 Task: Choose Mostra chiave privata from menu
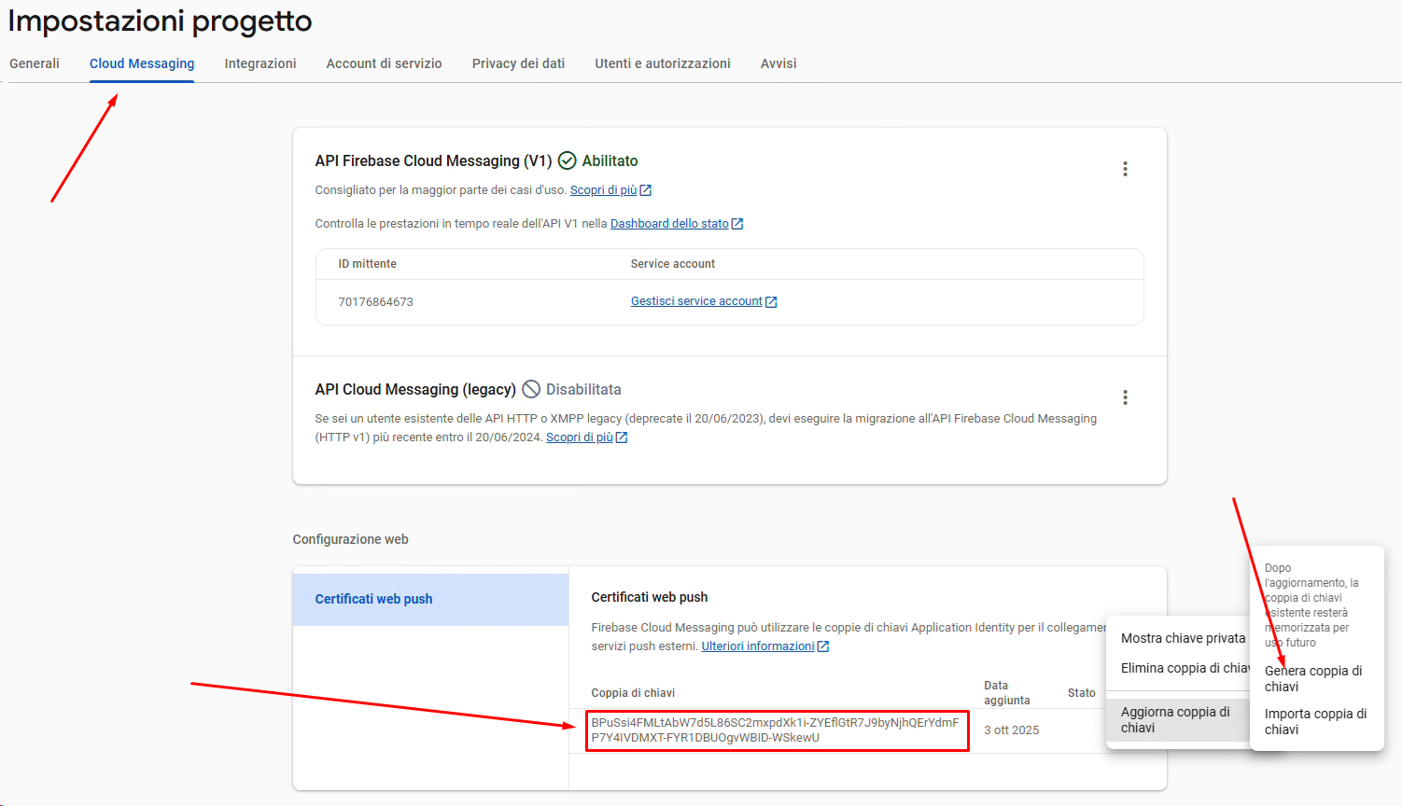[x=1182, y=638]
